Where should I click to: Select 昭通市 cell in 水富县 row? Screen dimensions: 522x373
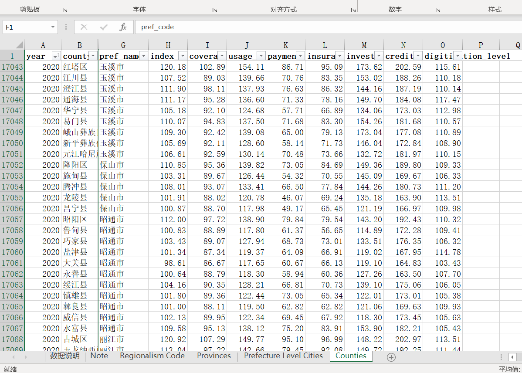click(x=123, y=329)
